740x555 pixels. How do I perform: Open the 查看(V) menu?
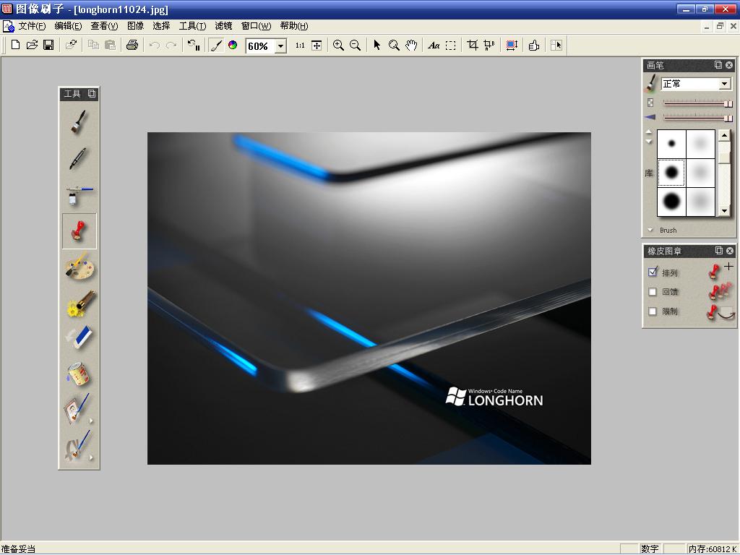pos(104,26)
